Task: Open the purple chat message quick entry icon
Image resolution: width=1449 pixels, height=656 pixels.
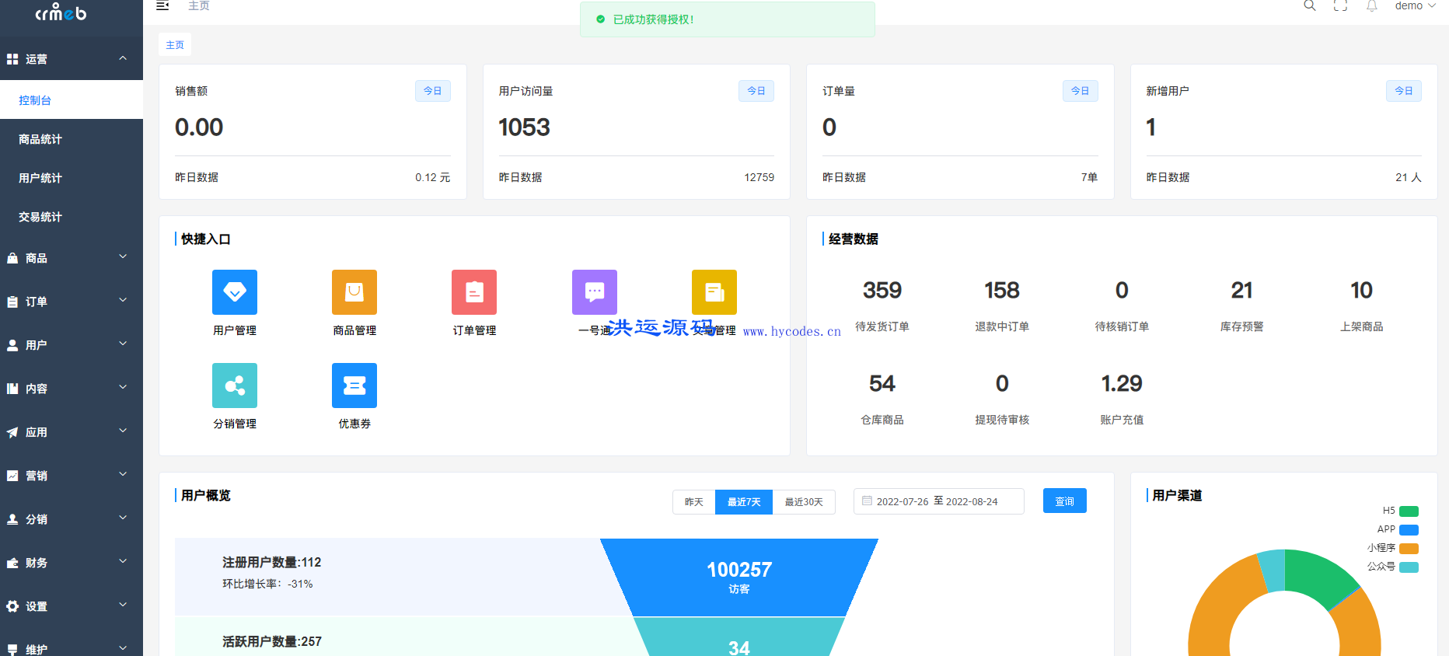Action: [x=595, y=292]
